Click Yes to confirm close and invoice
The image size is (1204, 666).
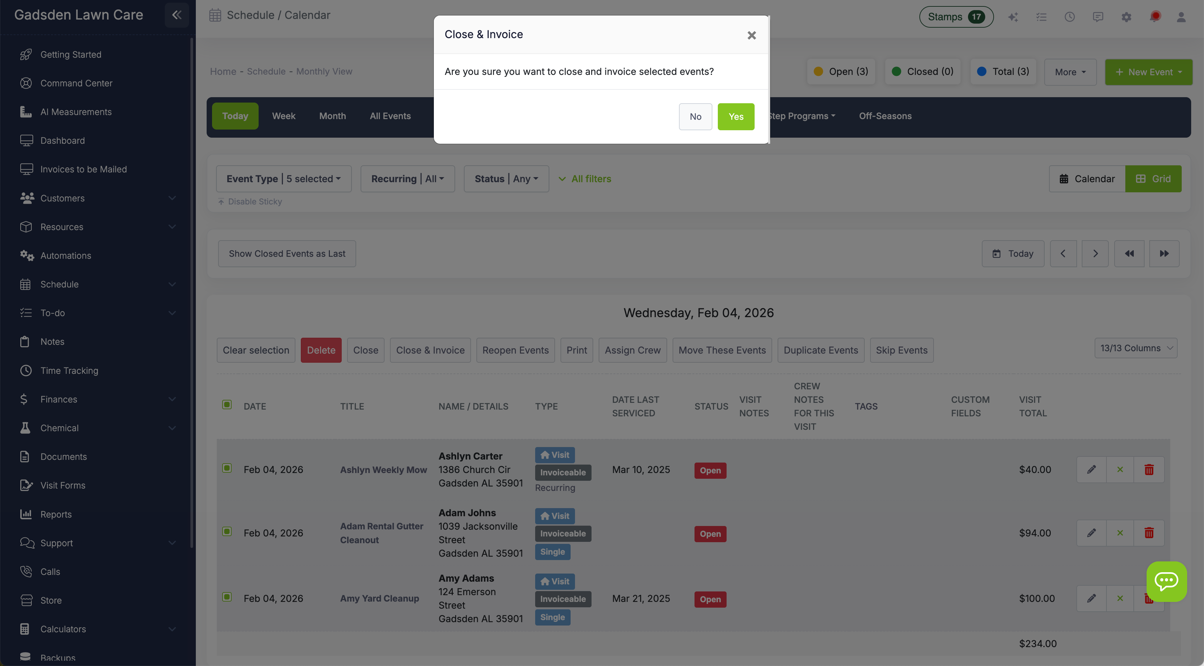pos(736,117)
